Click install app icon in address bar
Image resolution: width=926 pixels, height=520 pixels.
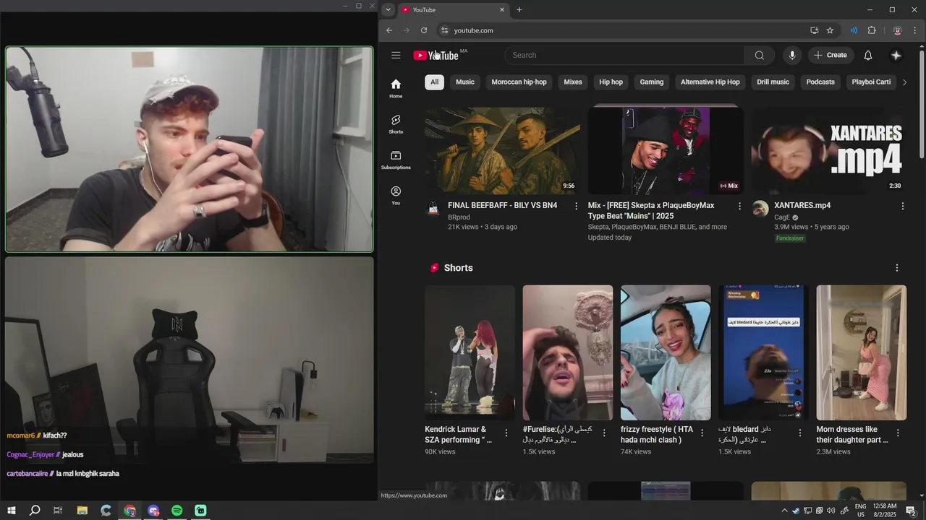(x=815, y=30)
